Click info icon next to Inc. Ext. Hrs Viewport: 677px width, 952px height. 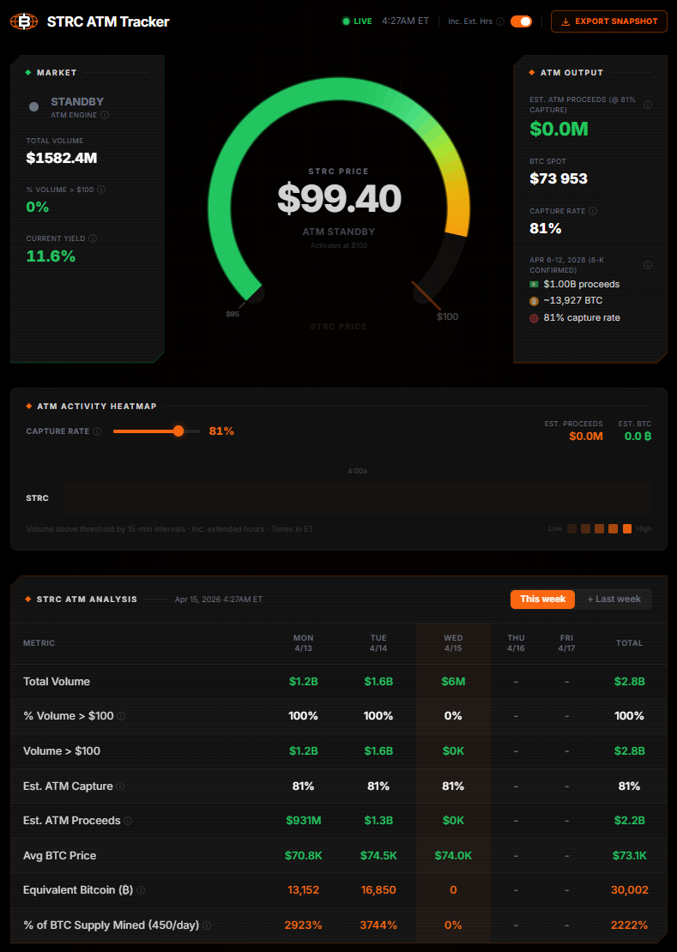500,21
